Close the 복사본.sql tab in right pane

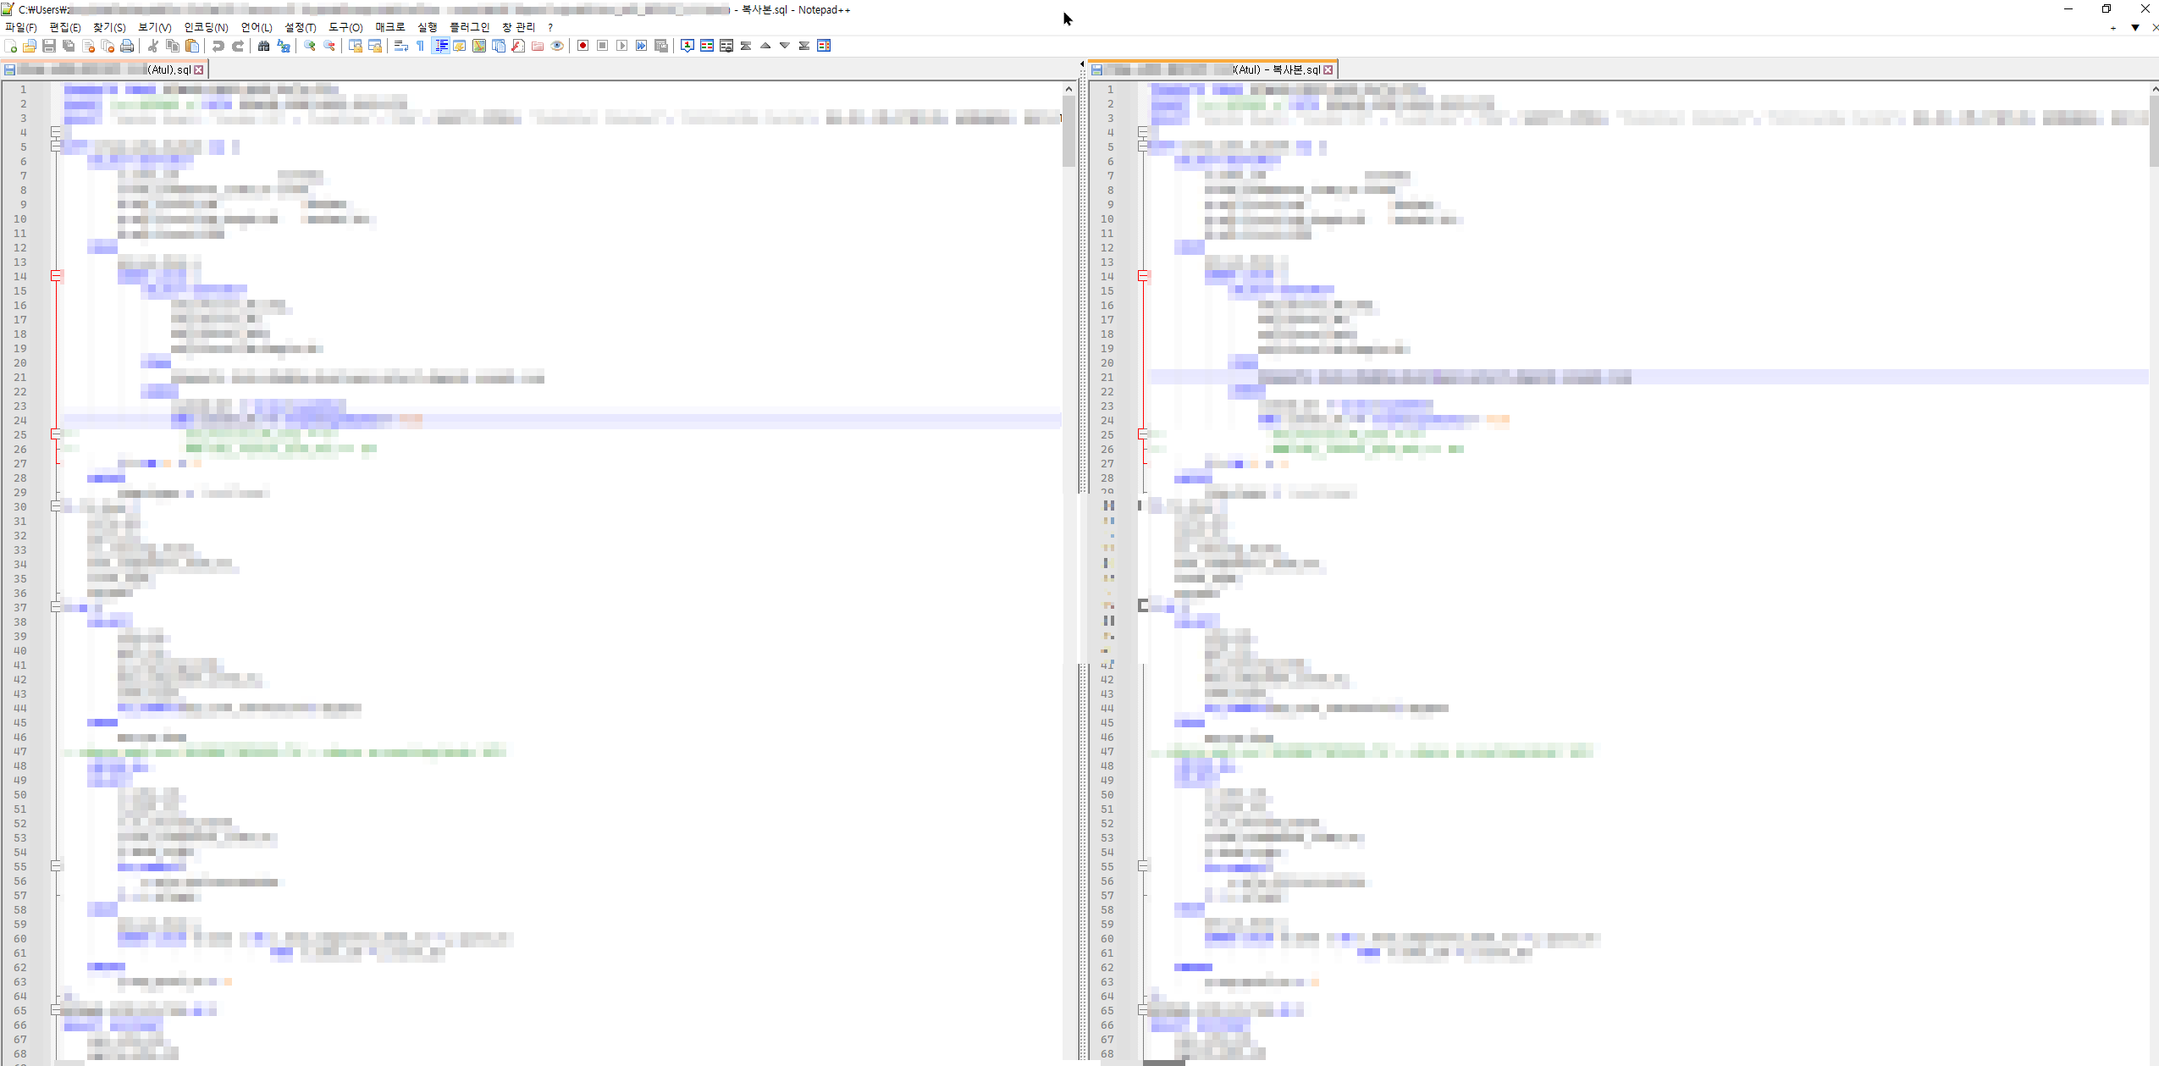click(1328, 70)
